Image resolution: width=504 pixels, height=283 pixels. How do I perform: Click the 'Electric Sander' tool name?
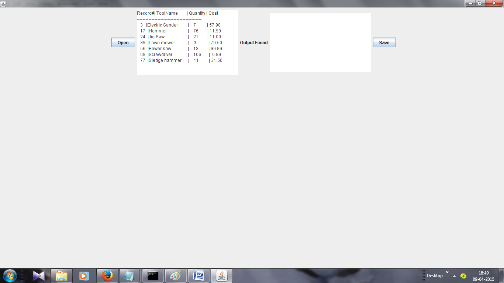coord(163,25)
